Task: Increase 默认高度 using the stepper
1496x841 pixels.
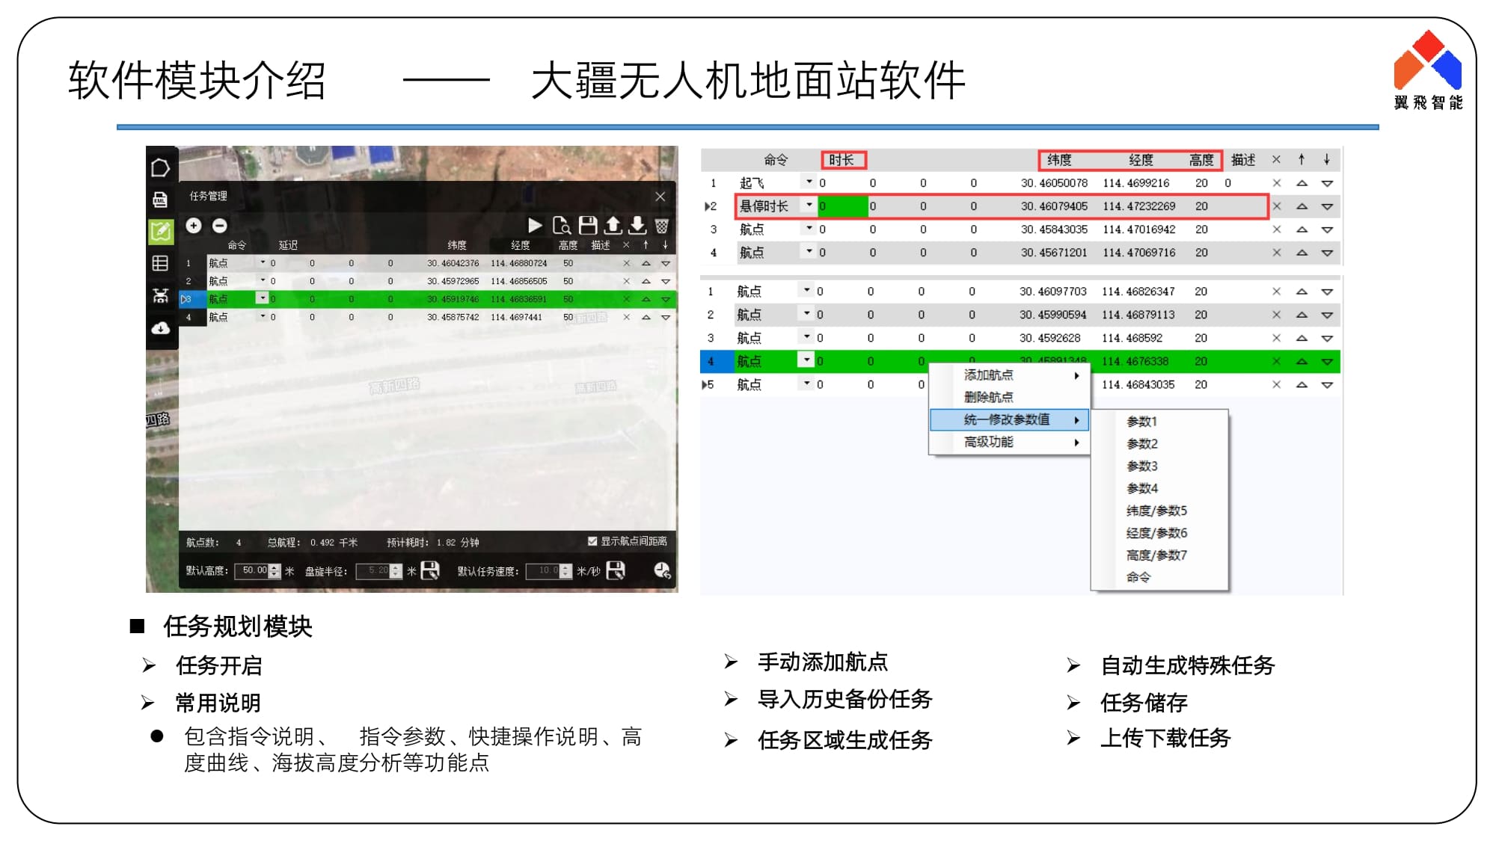Action: click(x=275, y=567)
